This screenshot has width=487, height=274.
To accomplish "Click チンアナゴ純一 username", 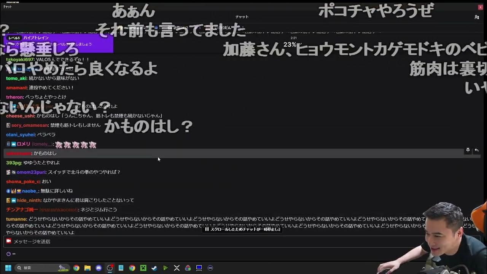I will tap(22, 210).
